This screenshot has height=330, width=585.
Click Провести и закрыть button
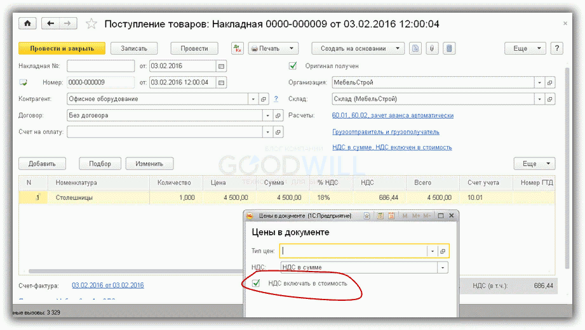pyautogui.click(x=62, y=48)
